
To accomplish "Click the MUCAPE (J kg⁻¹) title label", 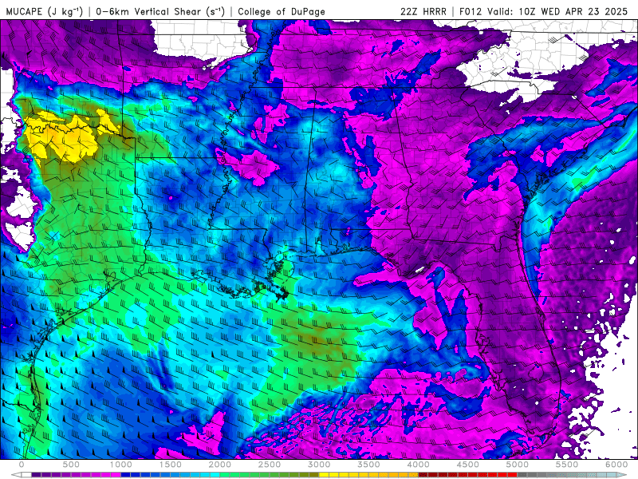I will pyautogui.click(x=45, y=11).
